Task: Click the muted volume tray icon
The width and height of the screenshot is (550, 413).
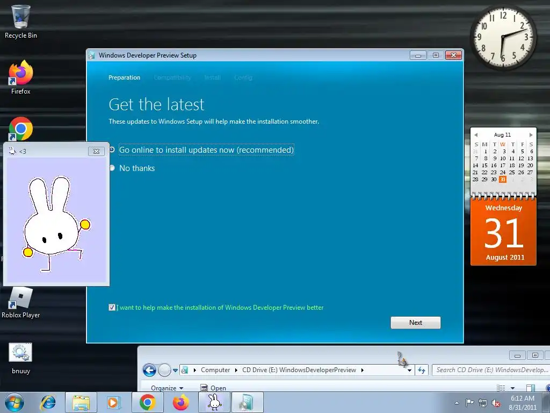Action: tap(496, 403)
